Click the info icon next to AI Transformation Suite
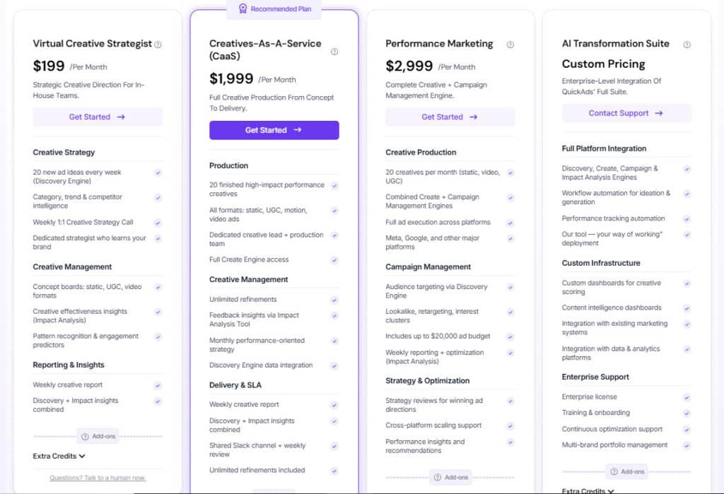The width and height of the screenshot is (724, 494). point(687,43)
